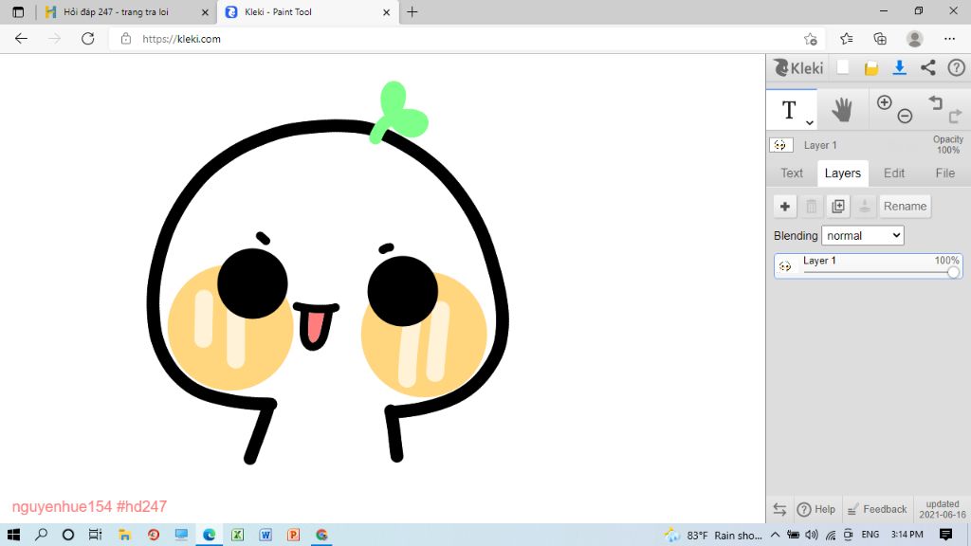Switch to the File tab

[x=945, y=173]
